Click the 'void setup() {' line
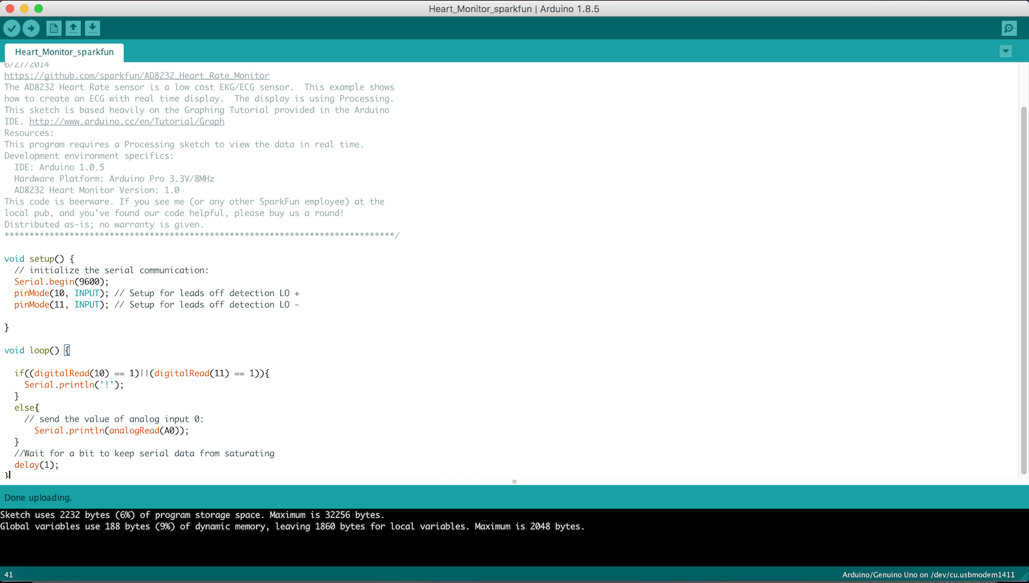 (x=39, y=259)
